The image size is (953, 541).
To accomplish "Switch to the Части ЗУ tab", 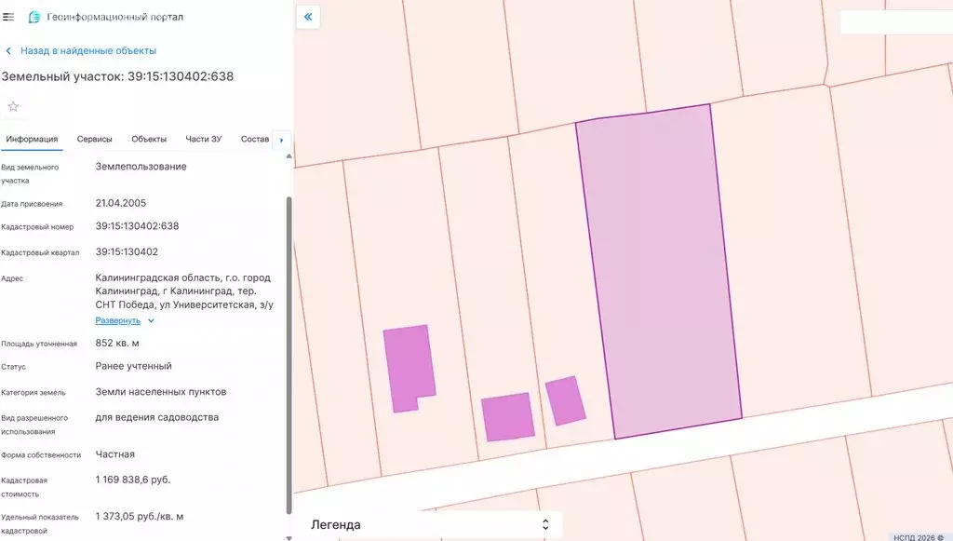I will [204, 140].
